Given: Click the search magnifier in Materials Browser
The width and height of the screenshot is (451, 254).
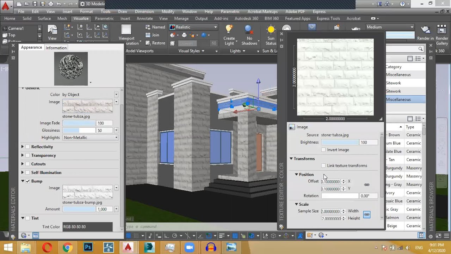Looking at the screenshot, I should (x=421, y=49).
